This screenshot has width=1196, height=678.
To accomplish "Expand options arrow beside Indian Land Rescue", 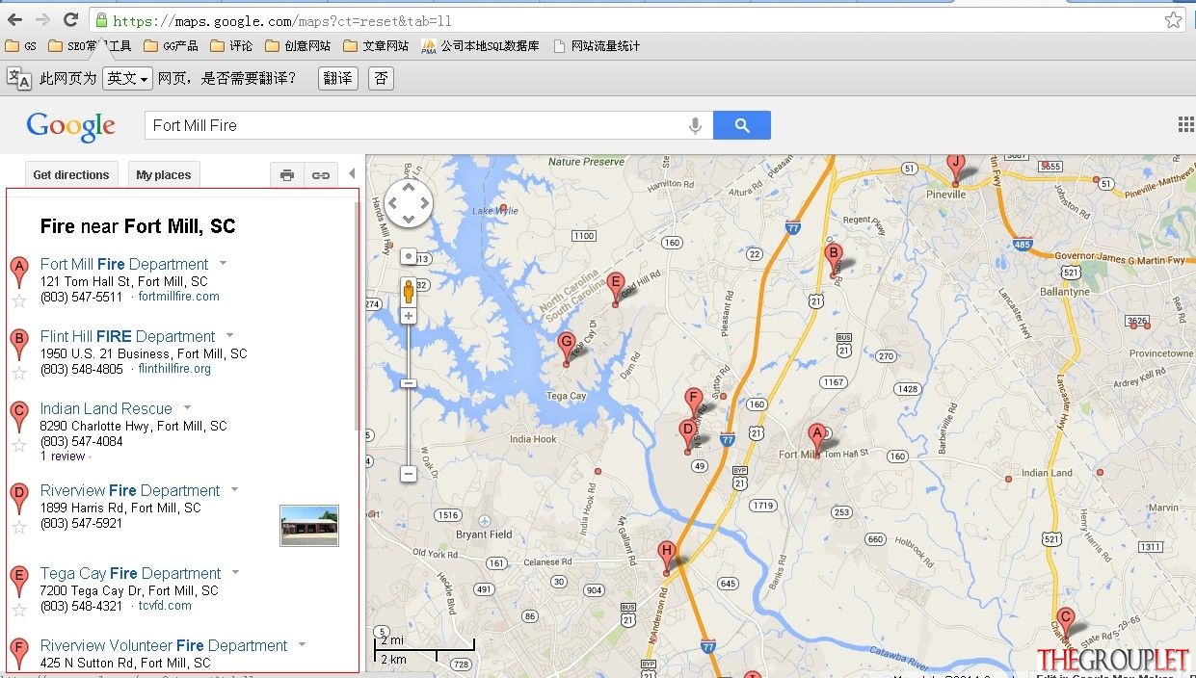I will coord(187,407).
